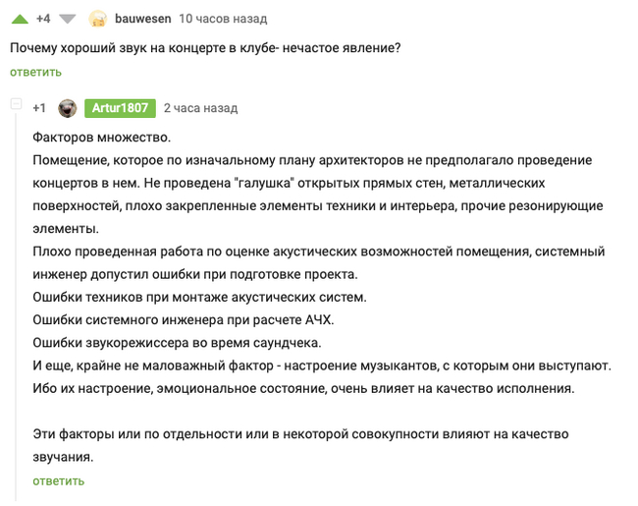Open bauwesen's profile via avatar
Screen dimensions: 638x506
(97, 19)
